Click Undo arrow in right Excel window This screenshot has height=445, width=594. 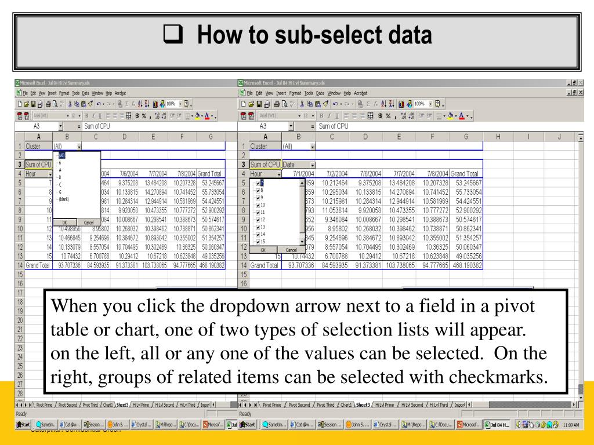[x=336, y=104]
